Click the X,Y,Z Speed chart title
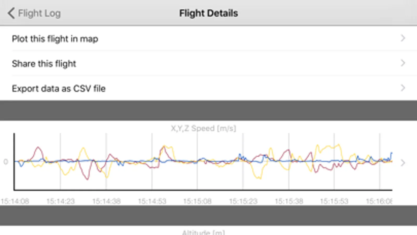The width and height of the screenshot is (417, 235). click(203, 128)
